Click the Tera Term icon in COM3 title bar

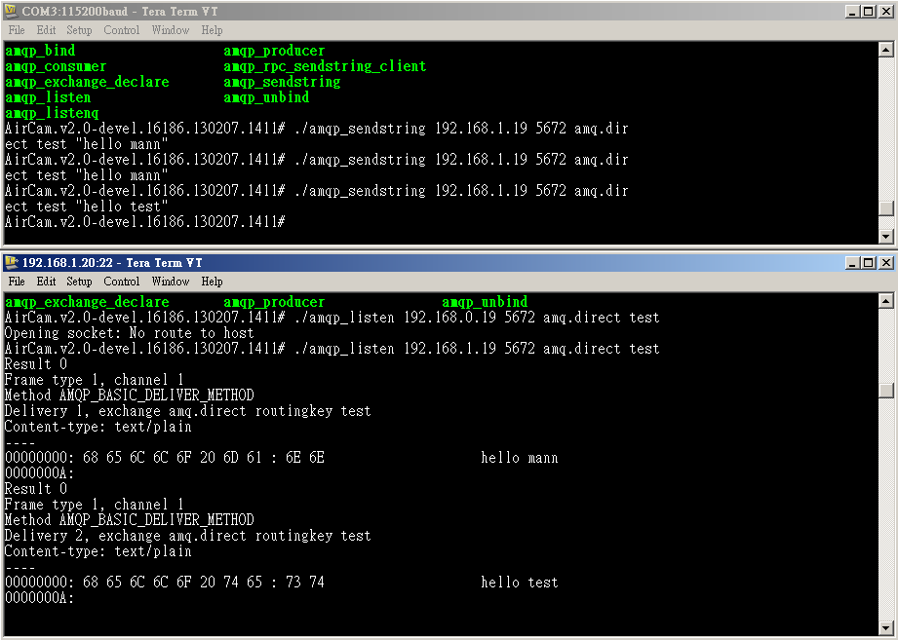point(12,11)
